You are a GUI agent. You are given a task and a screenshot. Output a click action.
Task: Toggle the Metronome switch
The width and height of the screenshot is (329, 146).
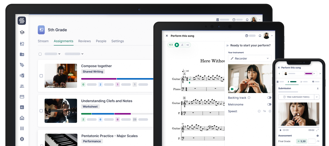(269, 104)
